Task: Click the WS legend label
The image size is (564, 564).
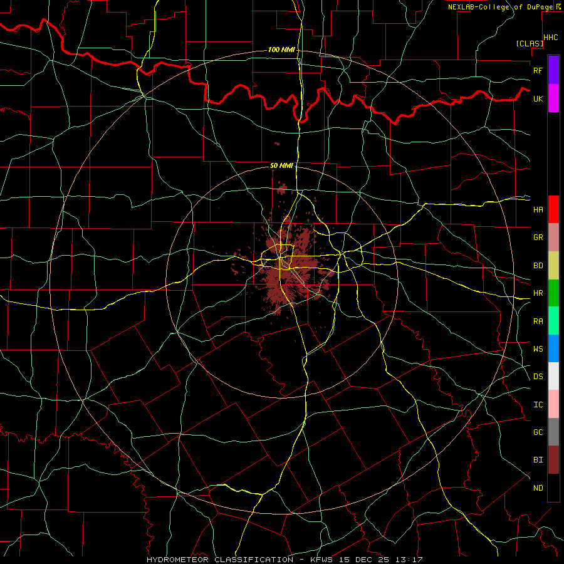Action: [538, 349]
